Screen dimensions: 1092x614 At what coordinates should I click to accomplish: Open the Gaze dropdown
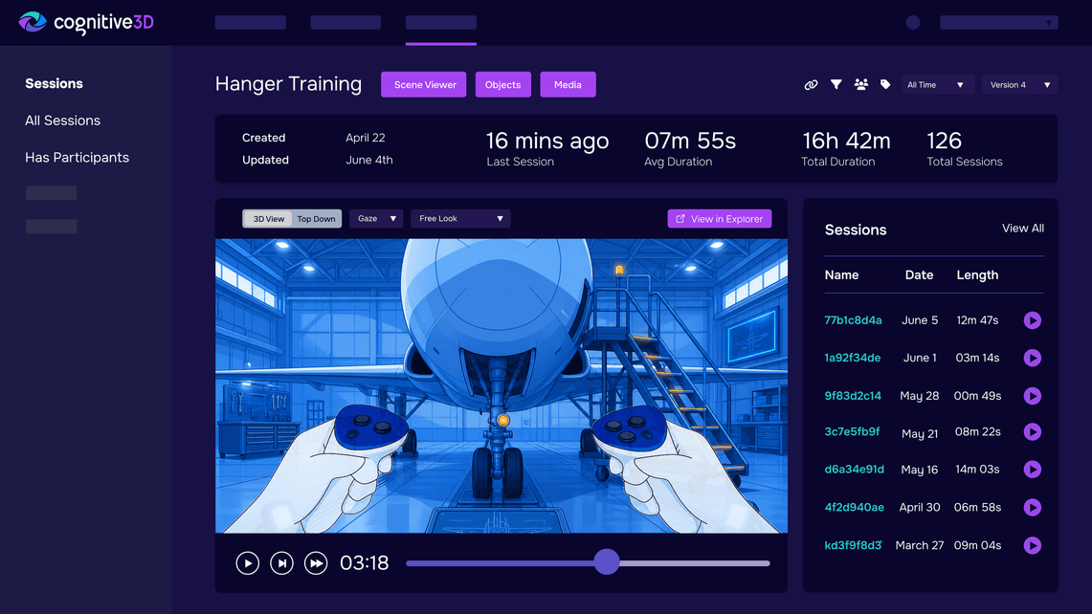click(377, 219)
